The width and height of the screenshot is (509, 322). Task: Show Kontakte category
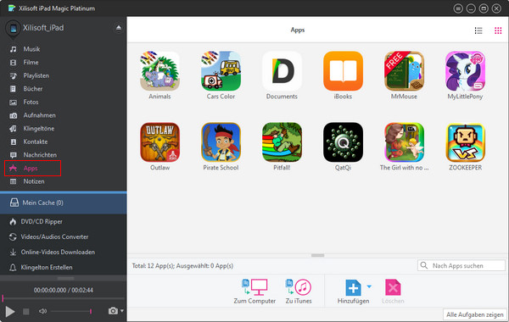[x=36, y=142]
